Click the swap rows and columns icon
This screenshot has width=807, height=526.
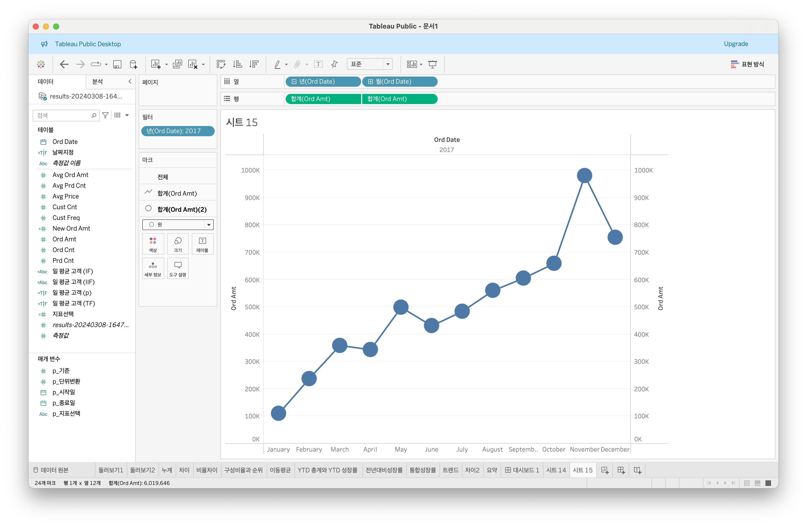coord(221,64)
